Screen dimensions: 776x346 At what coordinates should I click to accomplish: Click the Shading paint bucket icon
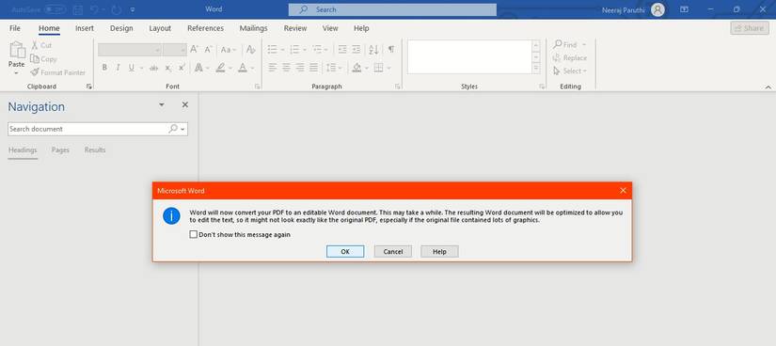356,68
